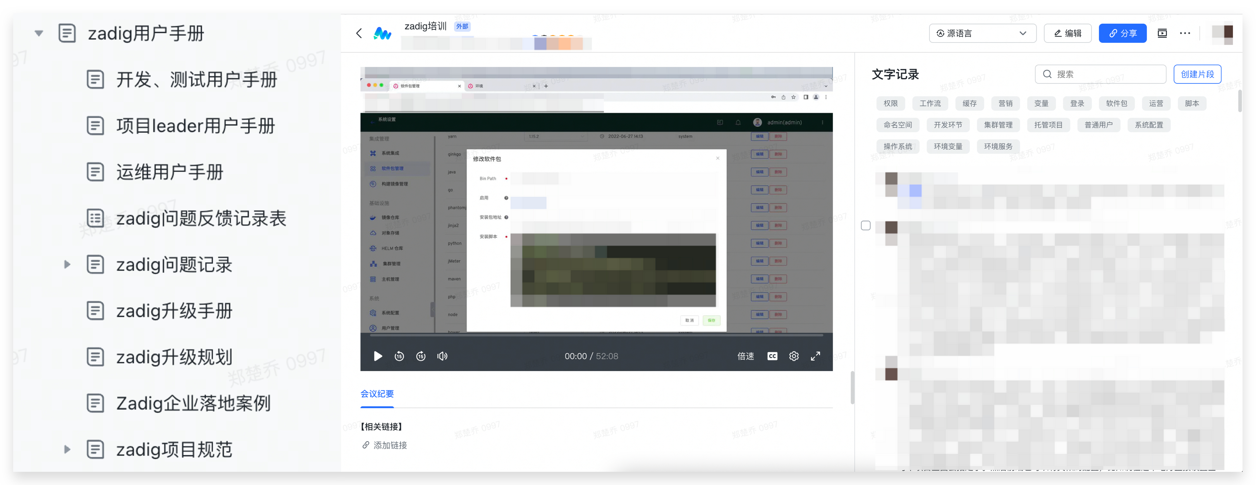The height and width of the screenshot is (485, 1256).
Task: Check the transcript paragraph checkbox
Action: coord(866,226)
